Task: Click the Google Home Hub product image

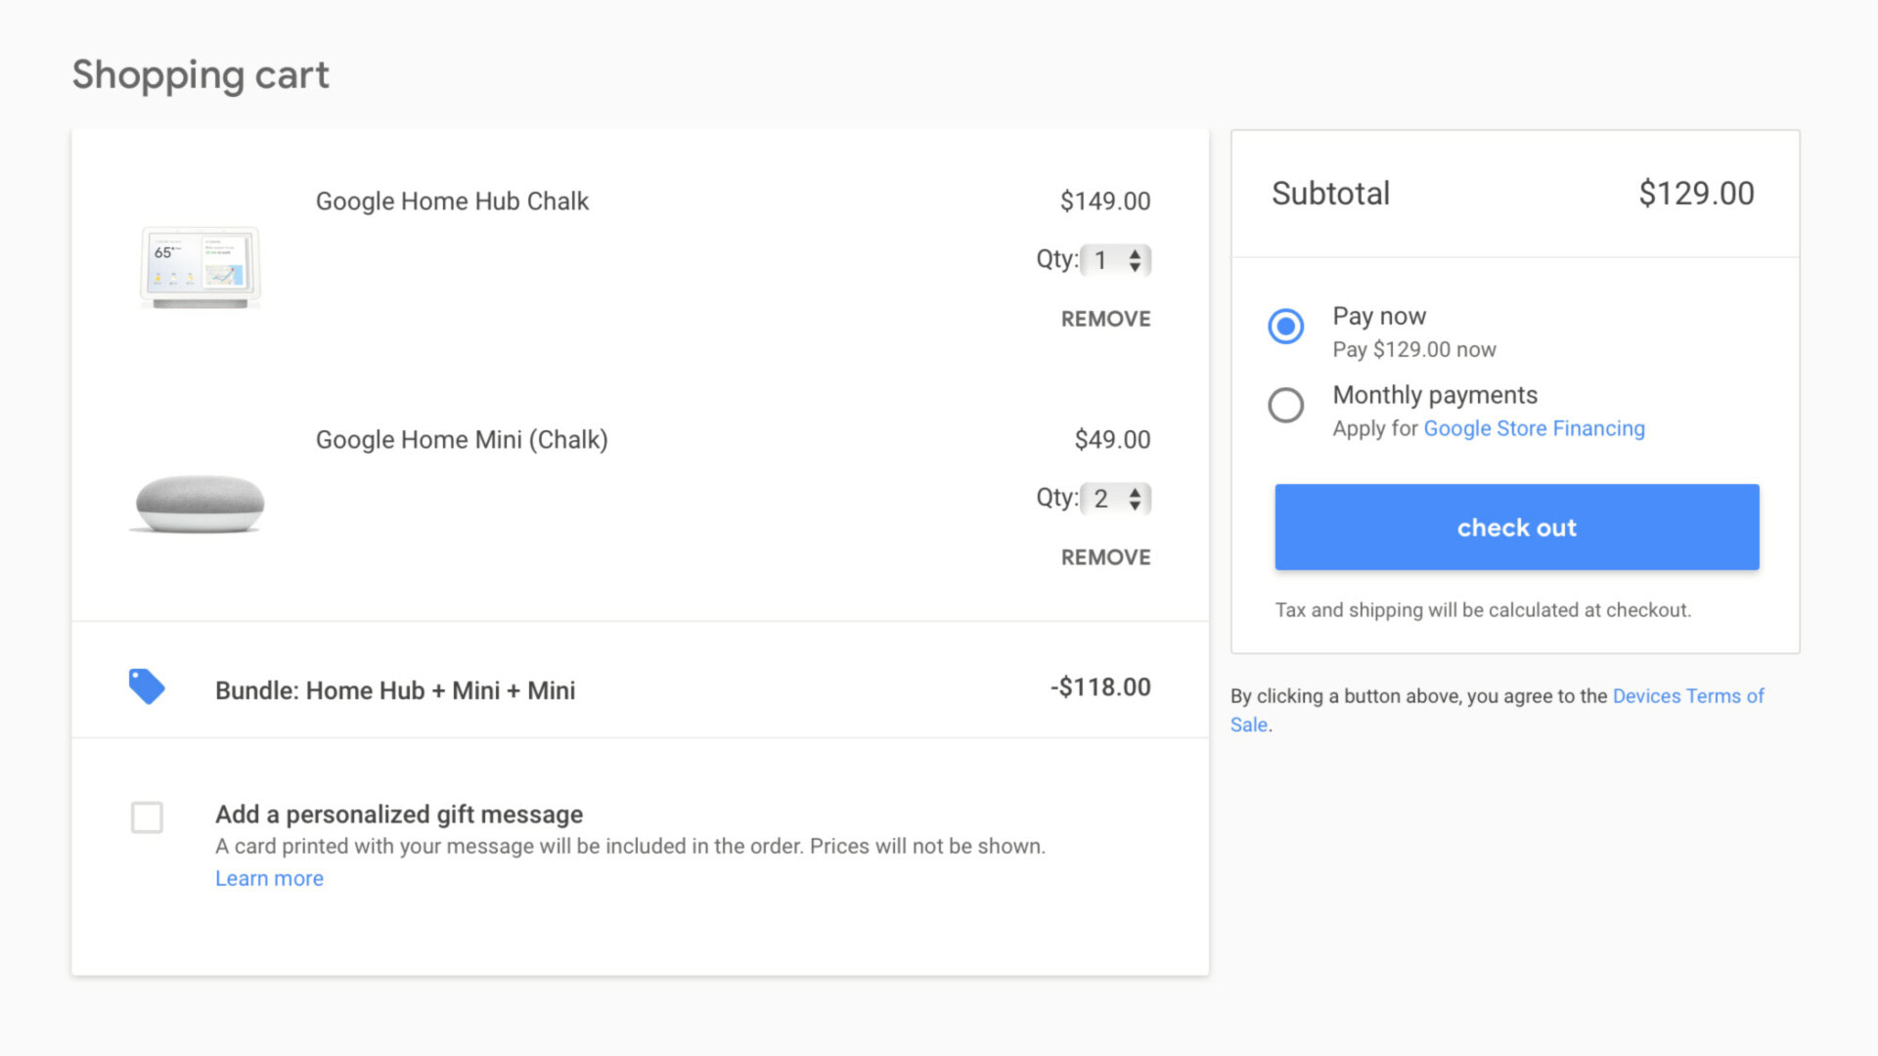Action: click(x=201, y=267)
